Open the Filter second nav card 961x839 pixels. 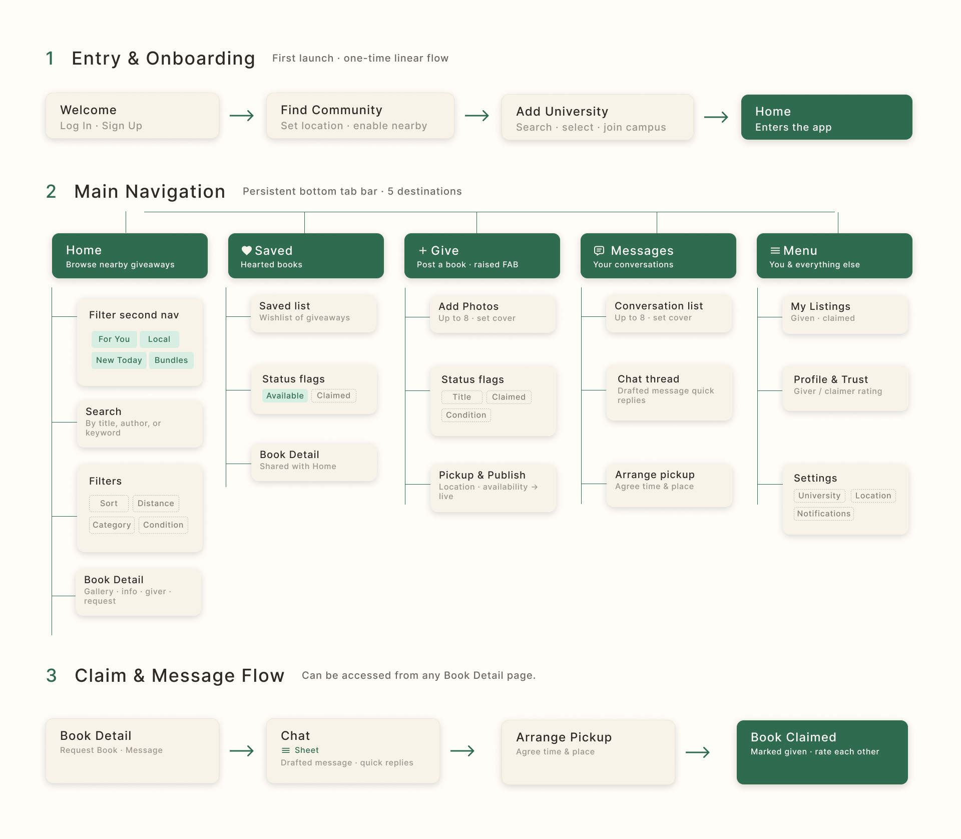(x=140, y=342)
